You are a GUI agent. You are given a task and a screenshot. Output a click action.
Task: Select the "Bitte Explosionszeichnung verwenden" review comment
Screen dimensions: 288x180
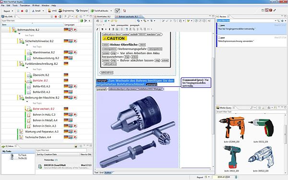(251, 41)
